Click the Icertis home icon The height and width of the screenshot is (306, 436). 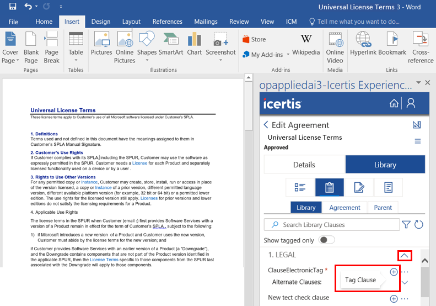(394, 103)
